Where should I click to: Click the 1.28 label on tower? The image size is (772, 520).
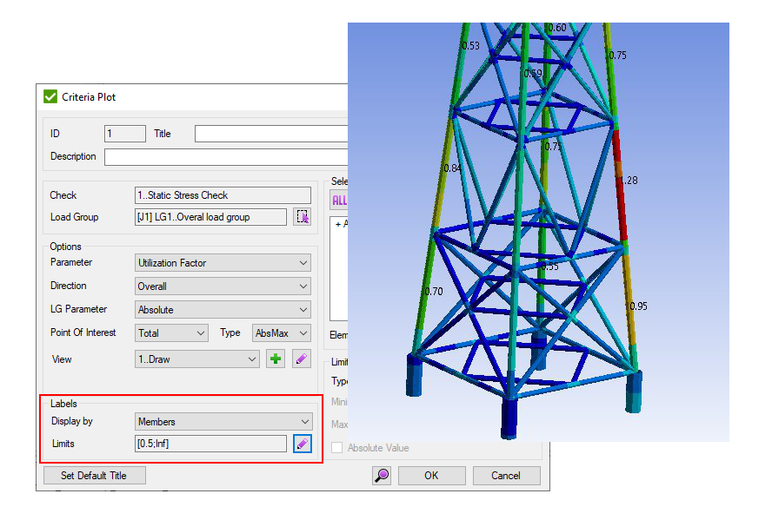coord(629,181)
